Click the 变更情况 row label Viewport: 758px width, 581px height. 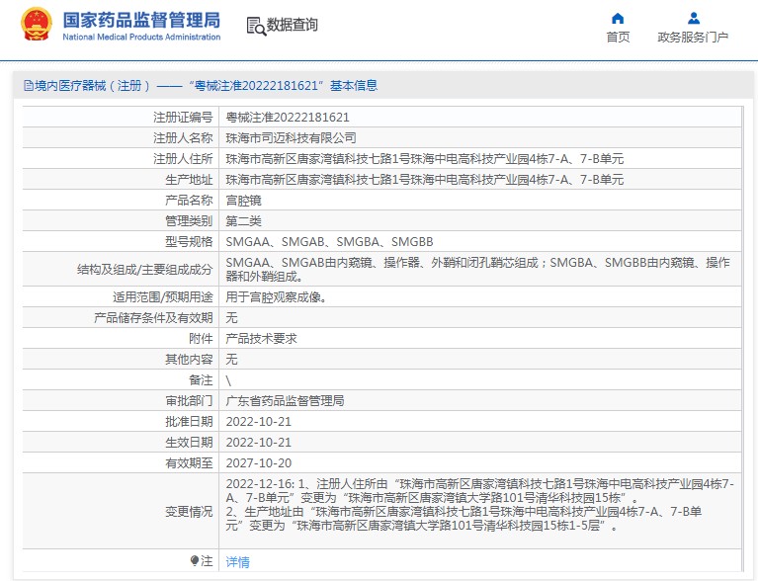coord(188,511)
